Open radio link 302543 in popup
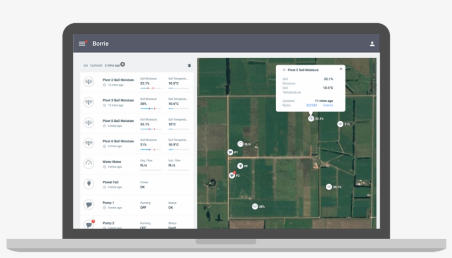 311,105
